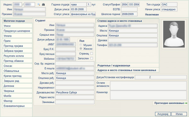This screenshot has height=117, width=189.
Task: Click the Радно место input field
Action: (75, 97)
